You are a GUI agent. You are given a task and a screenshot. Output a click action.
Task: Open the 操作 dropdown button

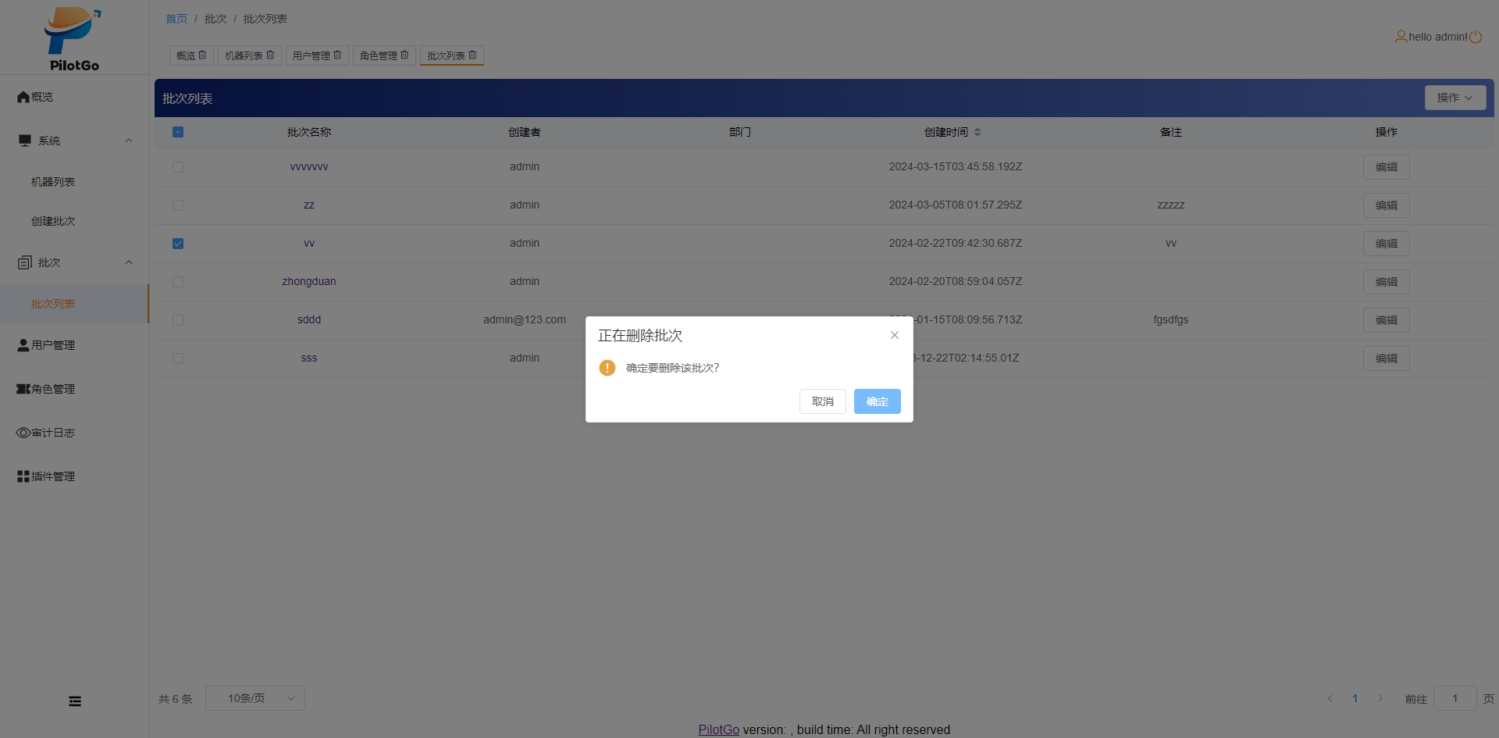click(1454, 98)
